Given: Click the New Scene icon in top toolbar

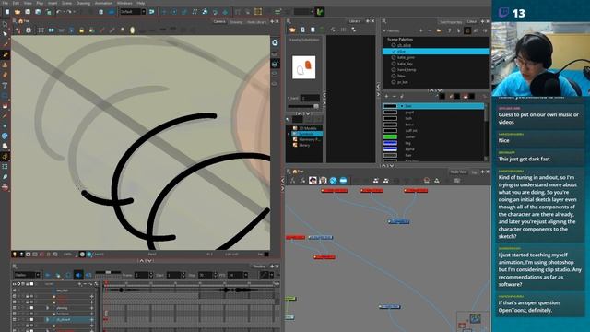Looking at the screenshot, I should coord(7,12).
